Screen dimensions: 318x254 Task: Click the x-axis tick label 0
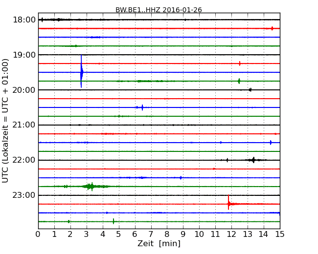38,234
